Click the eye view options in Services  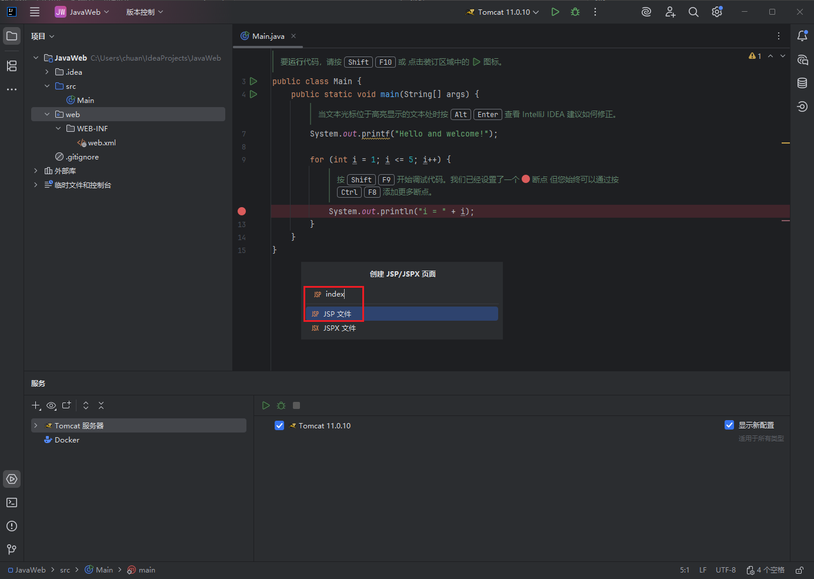tap(51, 405)
